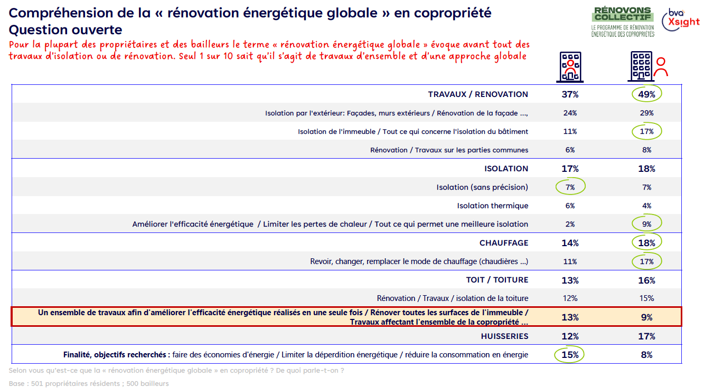Image resolution: width=704 pixels, height=389 pixels.
Task: Click the landlord building with person icon
Action: [648, 67]
